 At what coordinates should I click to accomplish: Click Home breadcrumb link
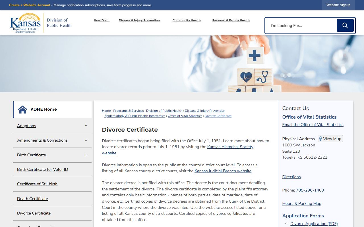pyautogui.click(x=106, y=111)
